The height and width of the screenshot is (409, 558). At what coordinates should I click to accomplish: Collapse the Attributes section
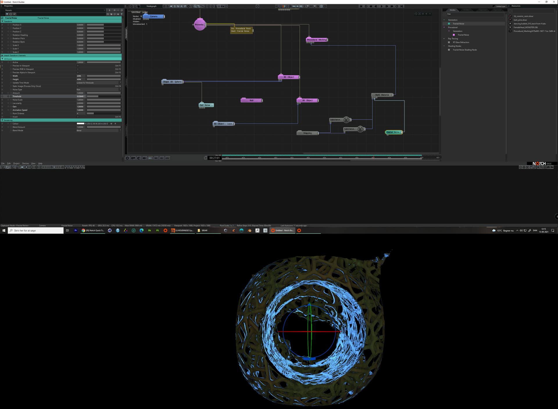(3, 59)
